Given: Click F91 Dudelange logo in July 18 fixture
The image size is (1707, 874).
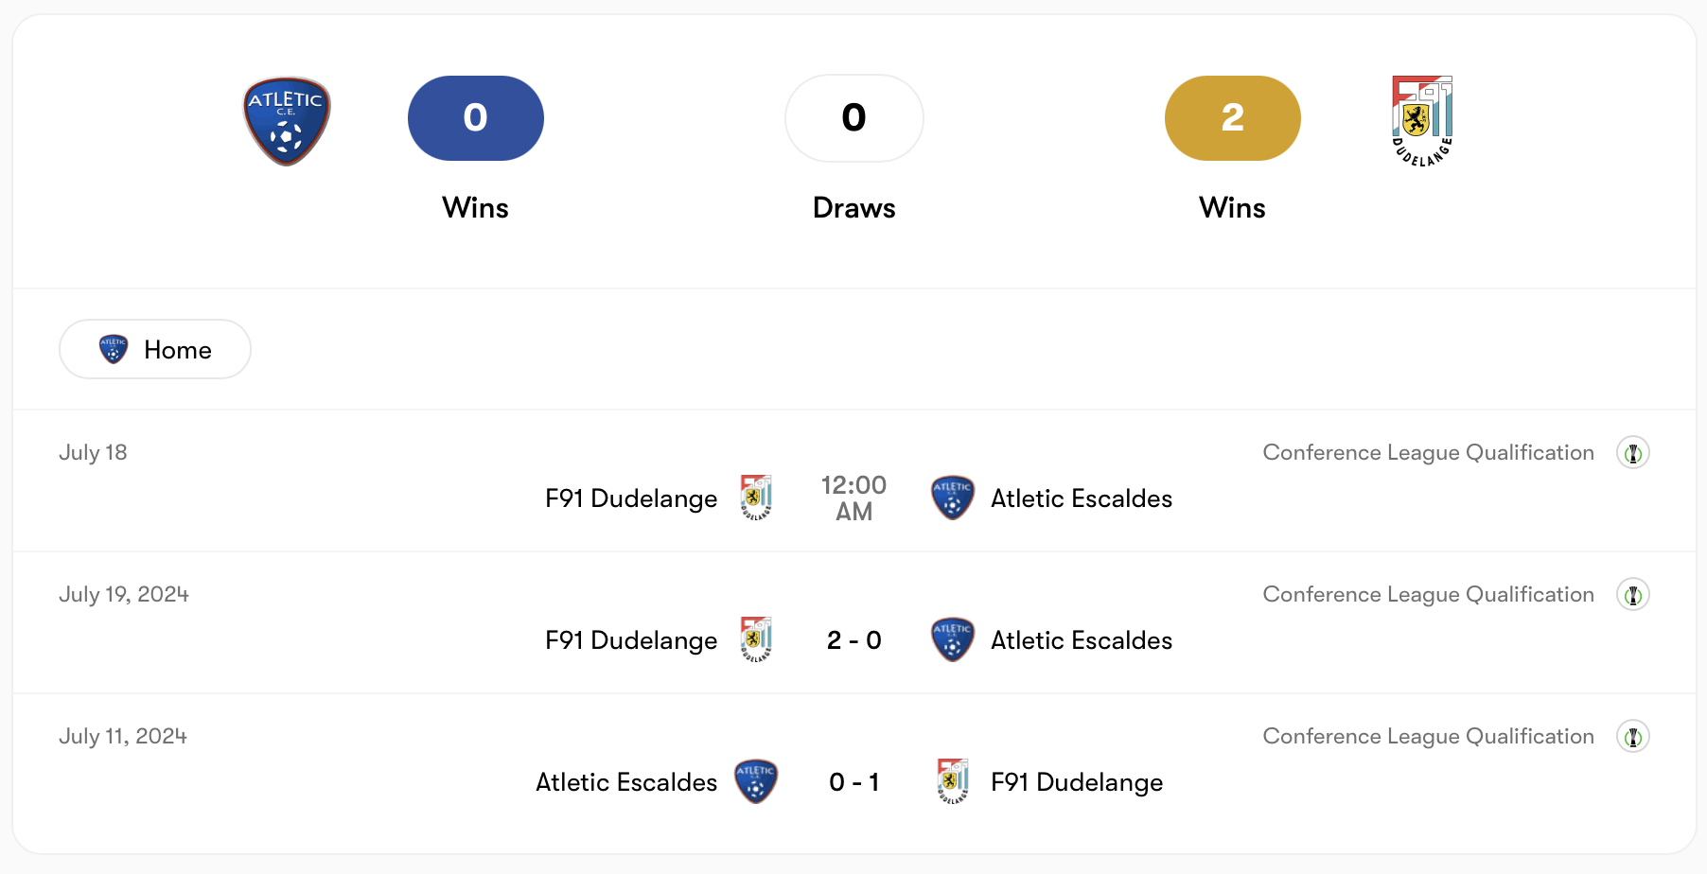Looking at the screenshot, I should pos(756,498).
